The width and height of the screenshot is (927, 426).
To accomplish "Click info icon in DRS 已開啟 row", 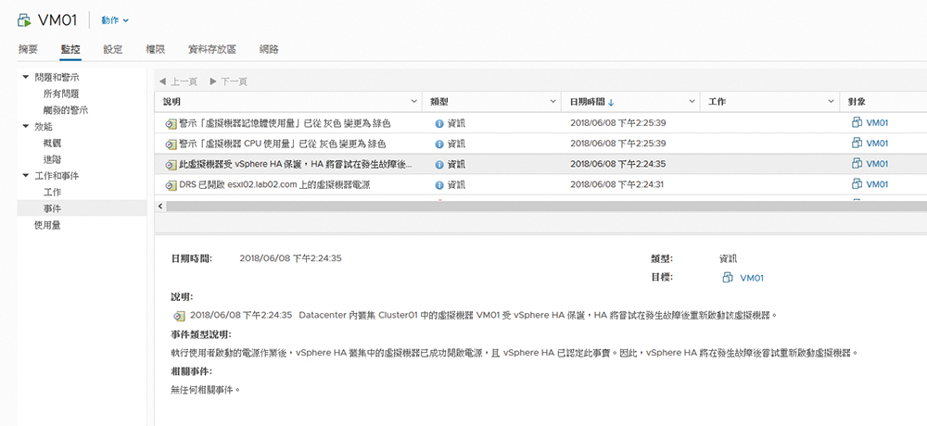I will click(x=438, y=185).
